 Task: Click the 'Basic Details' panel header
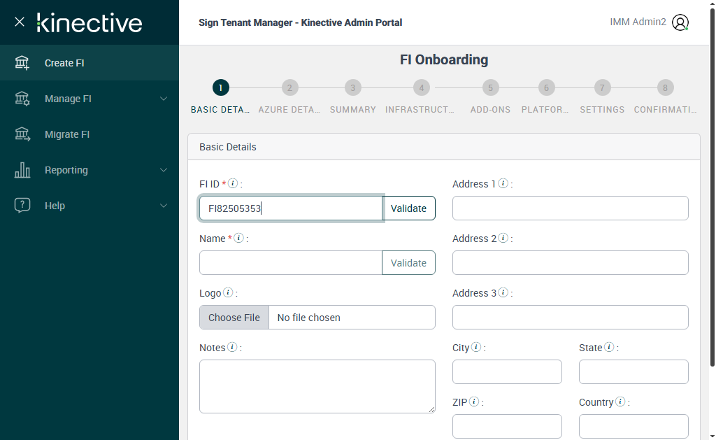pos(444,147)
